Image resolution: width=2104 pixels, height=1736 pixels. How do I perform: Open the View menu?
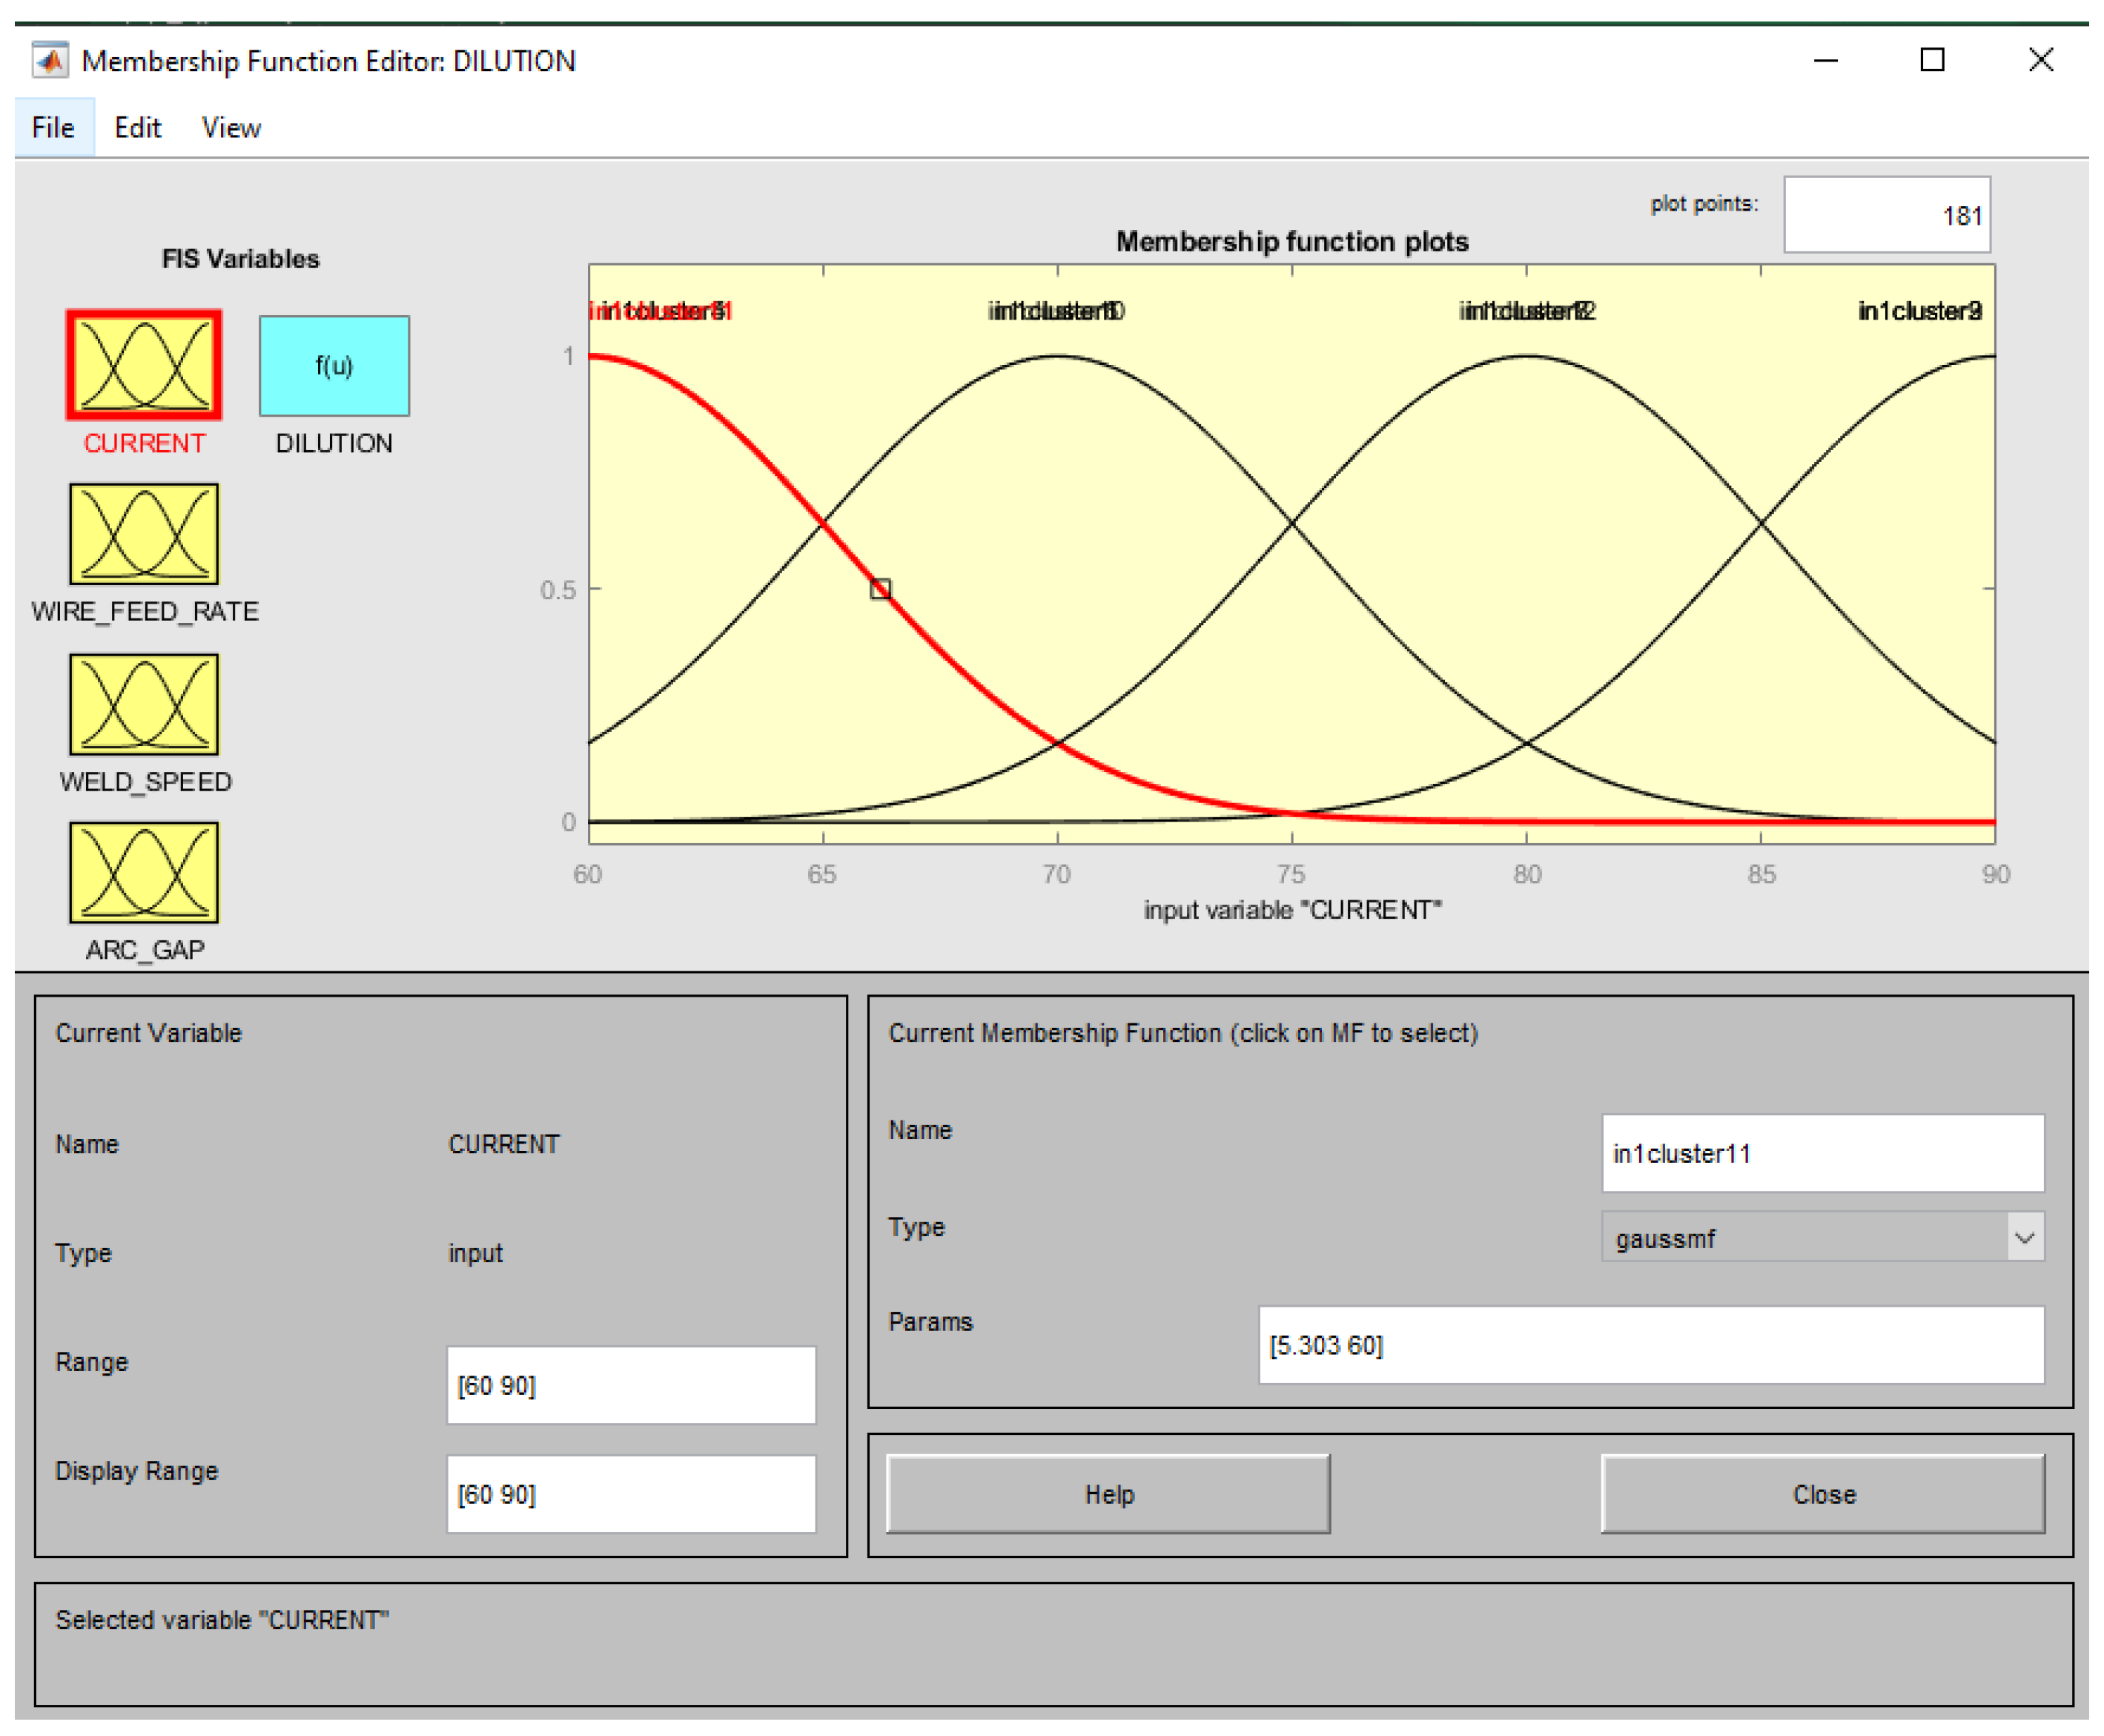tap(231, 128)
